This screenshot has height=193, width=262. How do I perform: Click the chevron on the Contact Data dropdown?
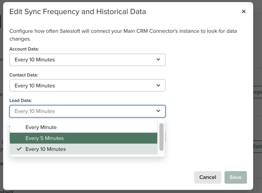tap(158, 86)
